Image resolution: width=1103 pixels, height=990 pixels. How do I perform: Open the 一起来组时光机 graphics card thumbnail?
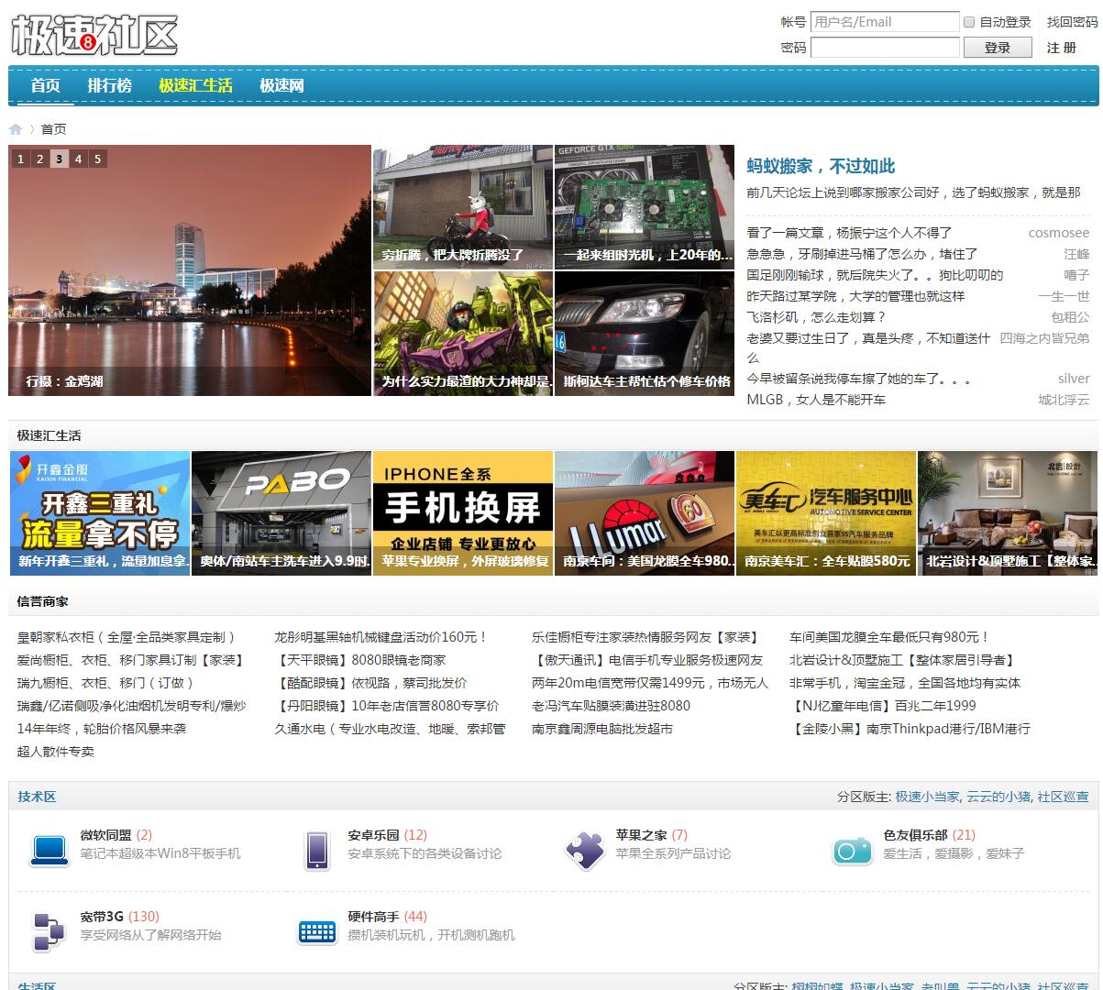click(x=645, y=206)
